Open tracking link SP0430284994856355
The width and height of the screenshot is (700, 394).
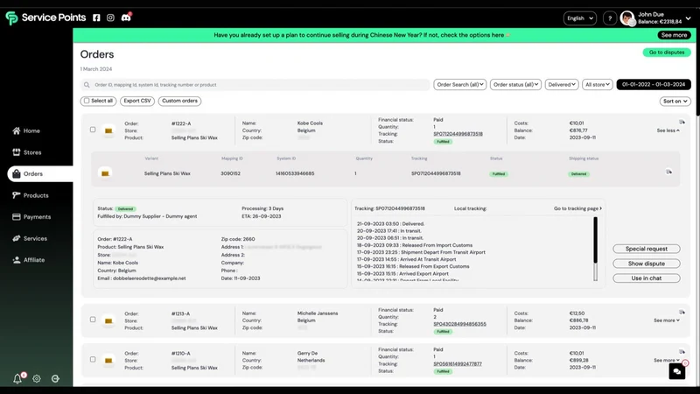pos(459,324)
